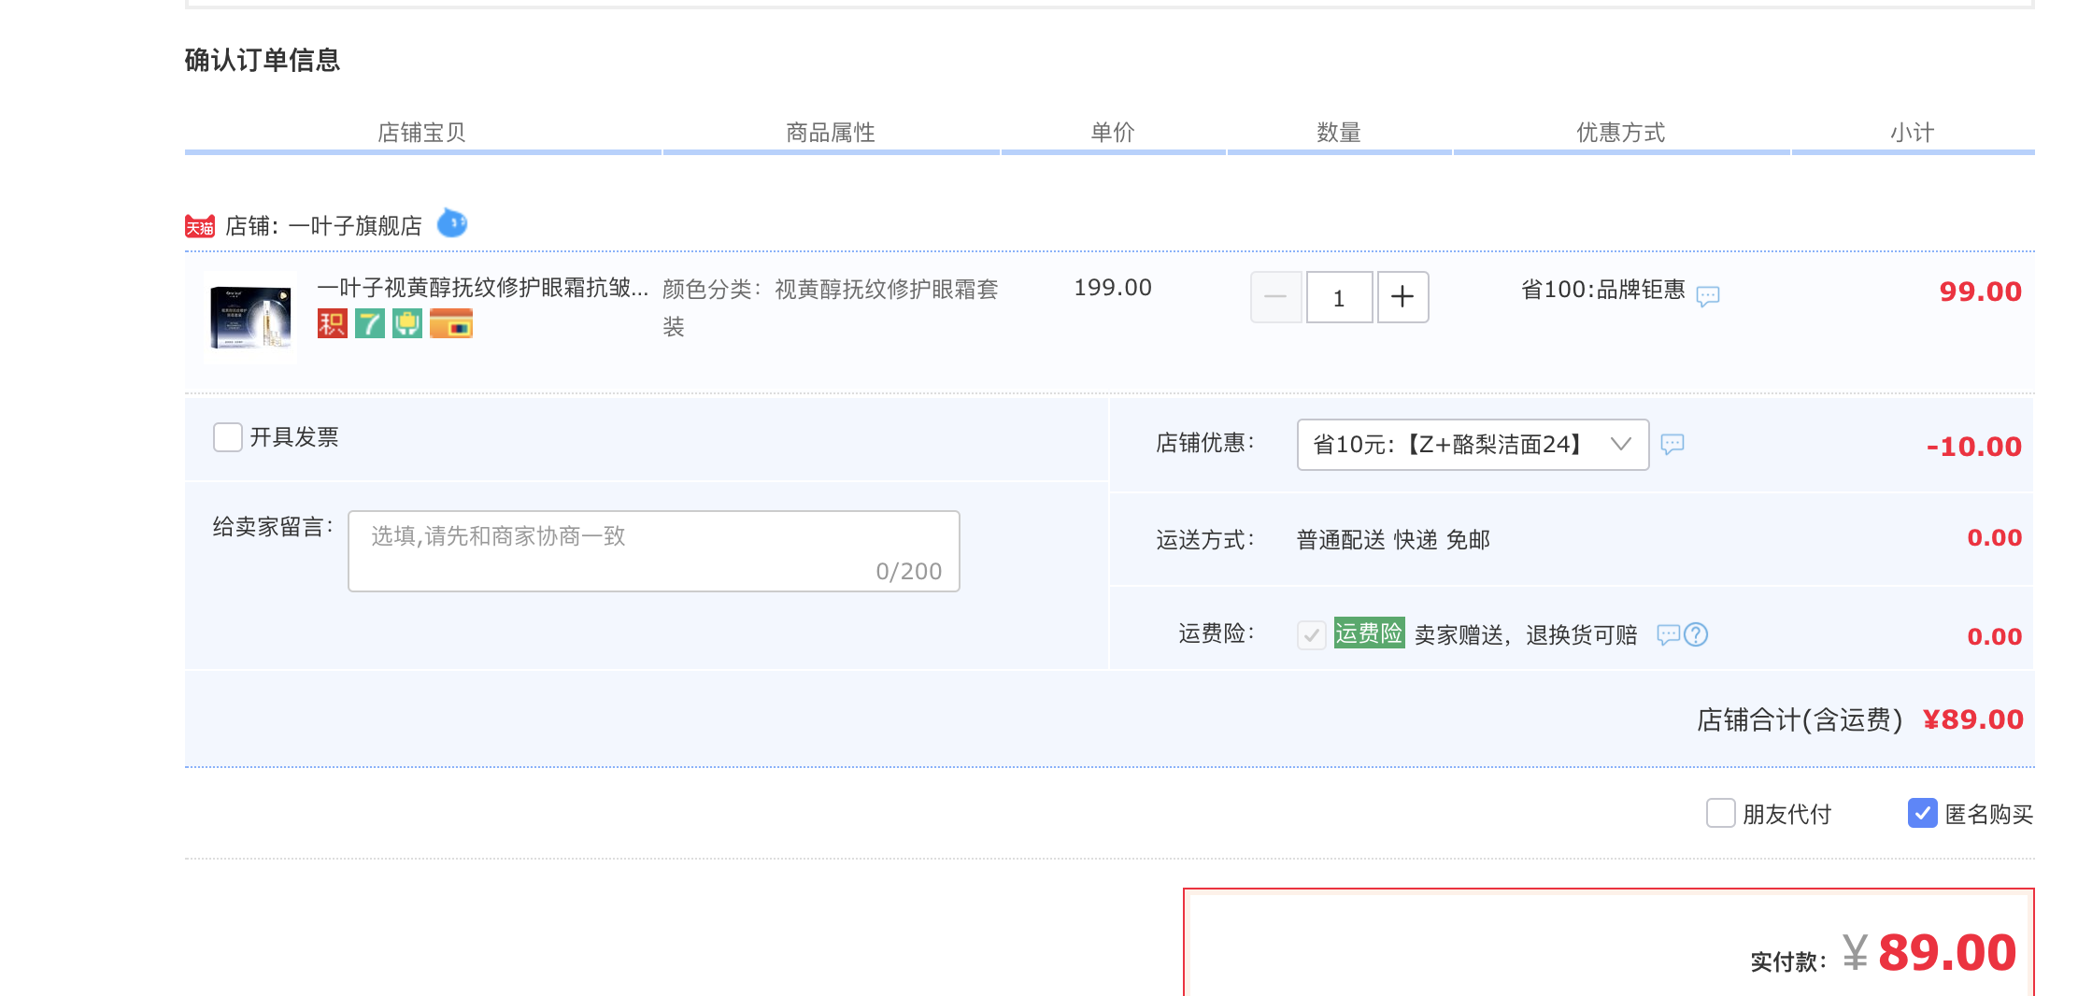Image resolution: width=2078 pixels, height=996 pixels.
Task: Click the red 积 points badge icon
Action: click(333, 323)
